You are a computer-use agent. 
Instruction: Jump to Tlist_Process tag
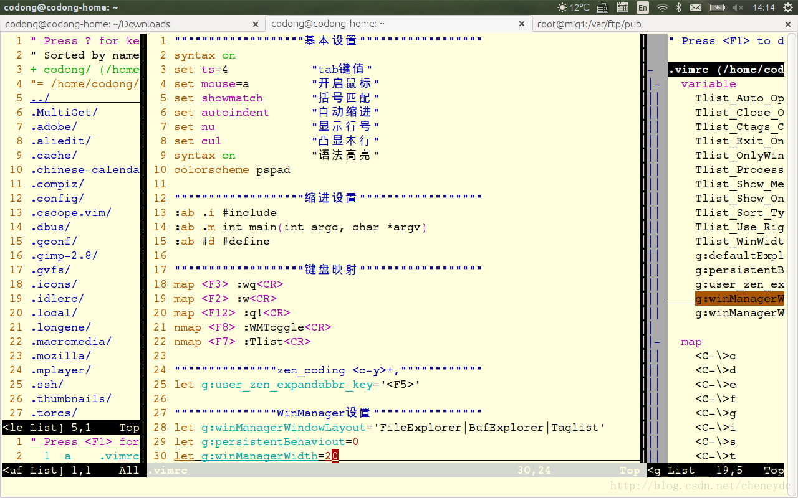[x=739, y=170]
